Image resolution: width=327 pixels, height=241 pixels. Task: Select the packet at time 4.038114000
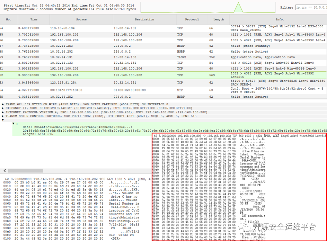(x=28, y=97)
